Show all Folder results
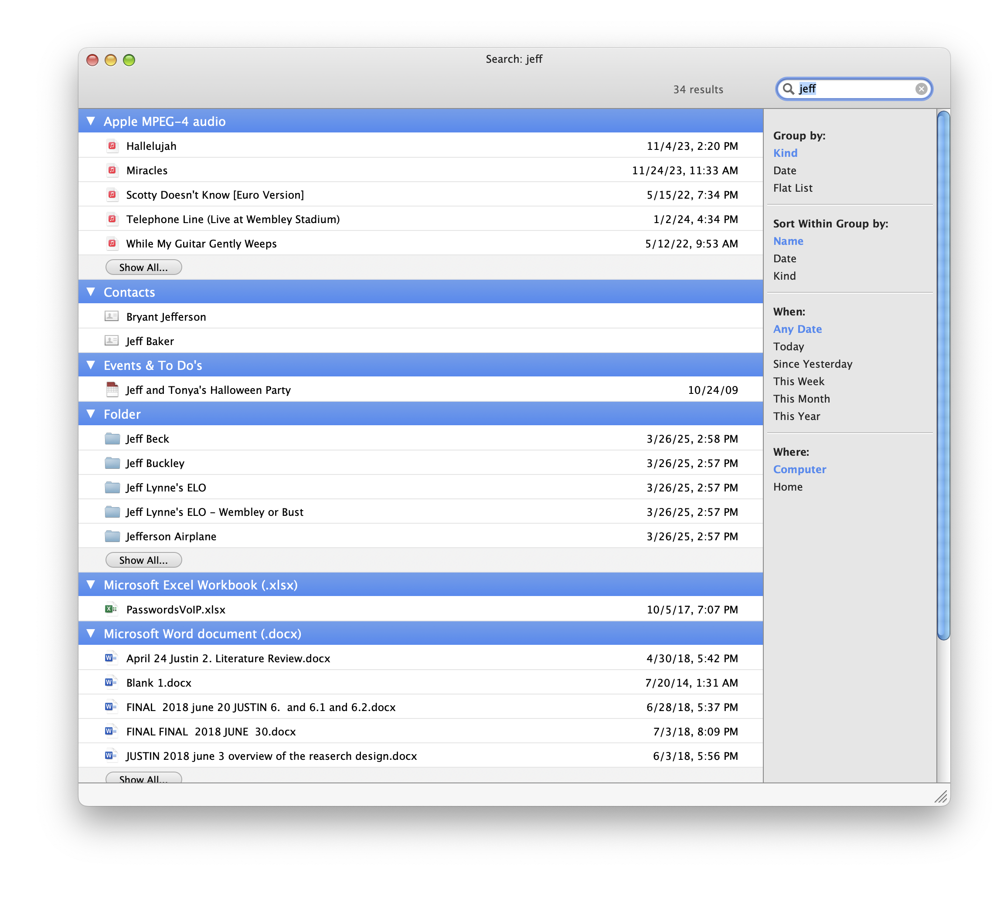1007x901 pixels. 144,560
